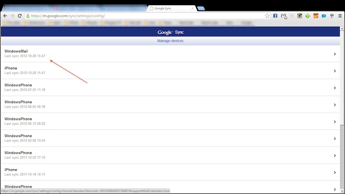Open iPhone synced 2012-10-28 15:47
345x194 pixels.
coord(170,70)
